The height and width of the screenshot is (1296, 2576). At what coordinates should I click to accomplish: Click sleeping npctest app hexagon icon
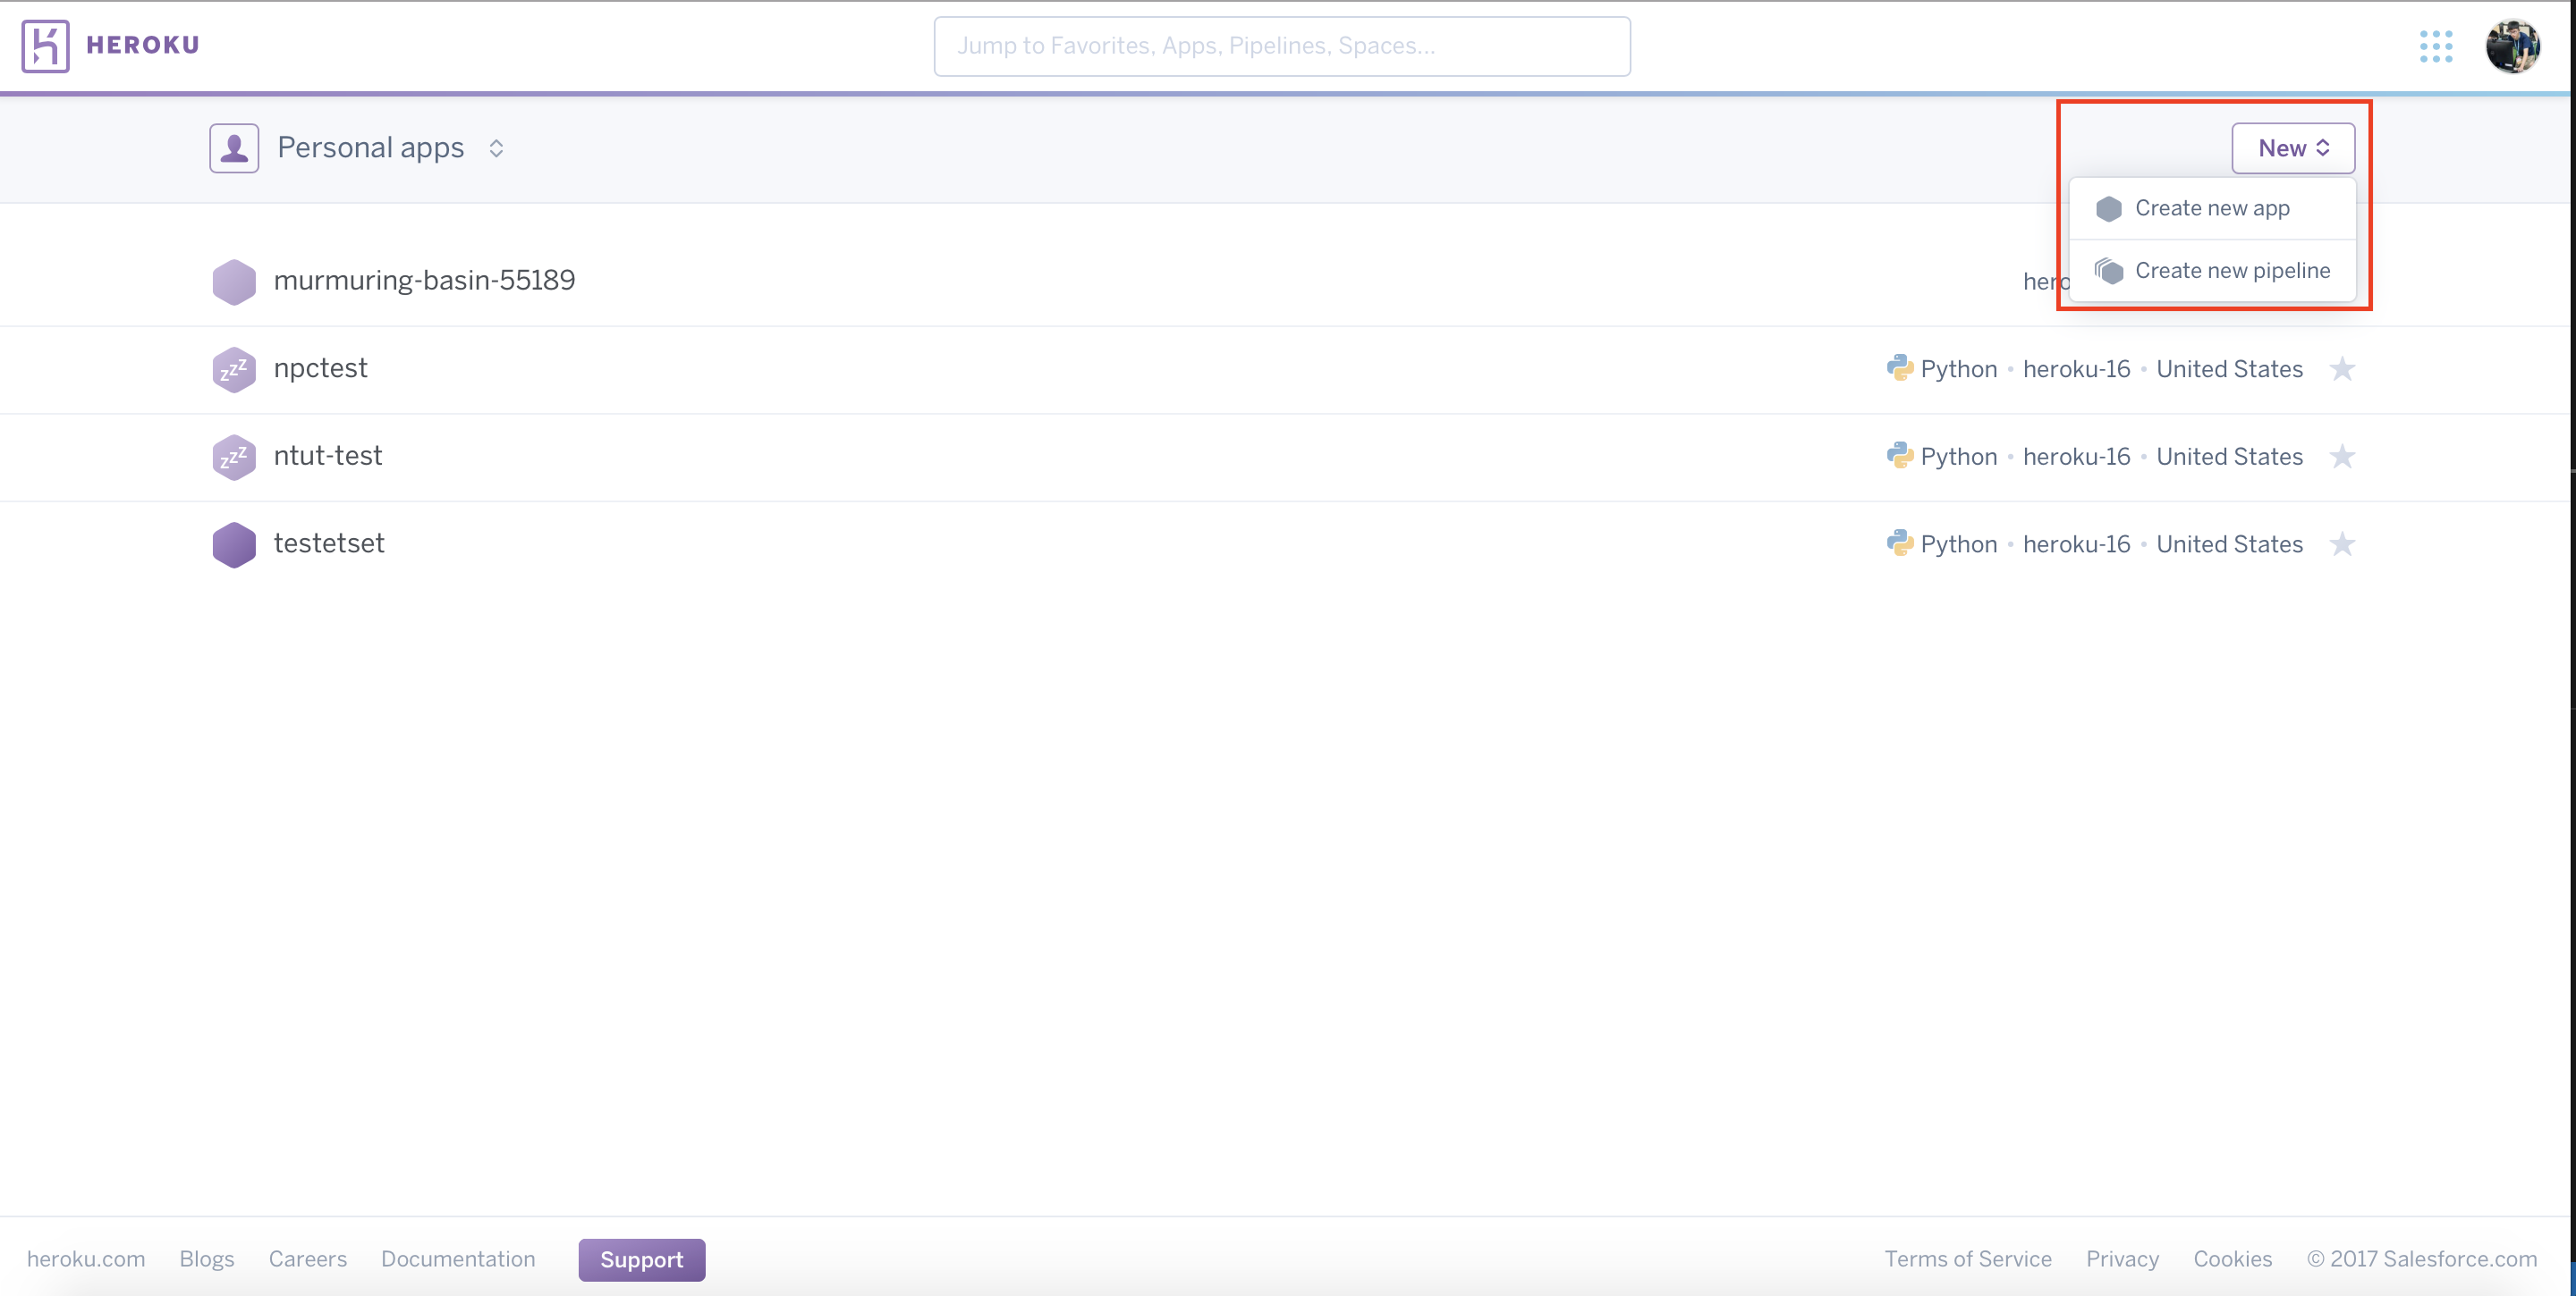point(234,370)
